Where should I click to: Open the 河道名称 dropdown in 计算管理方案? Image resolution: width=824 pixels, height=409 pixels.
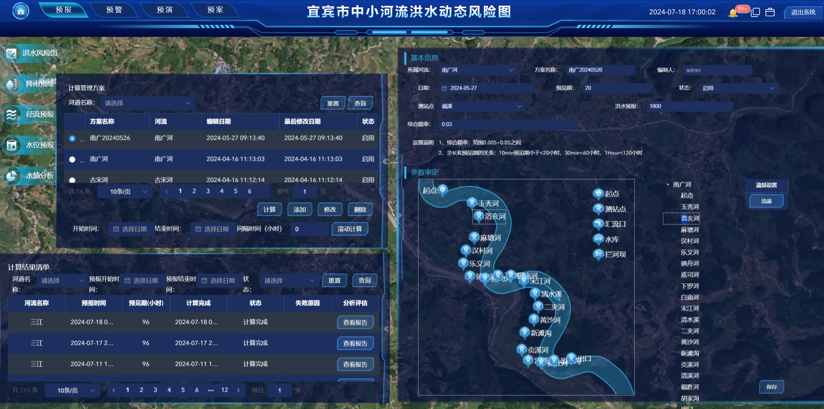coord(147,103)
